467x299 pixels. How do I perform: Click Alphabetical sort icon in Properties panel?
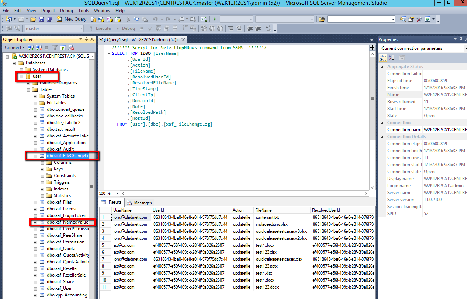coord(391,57)
